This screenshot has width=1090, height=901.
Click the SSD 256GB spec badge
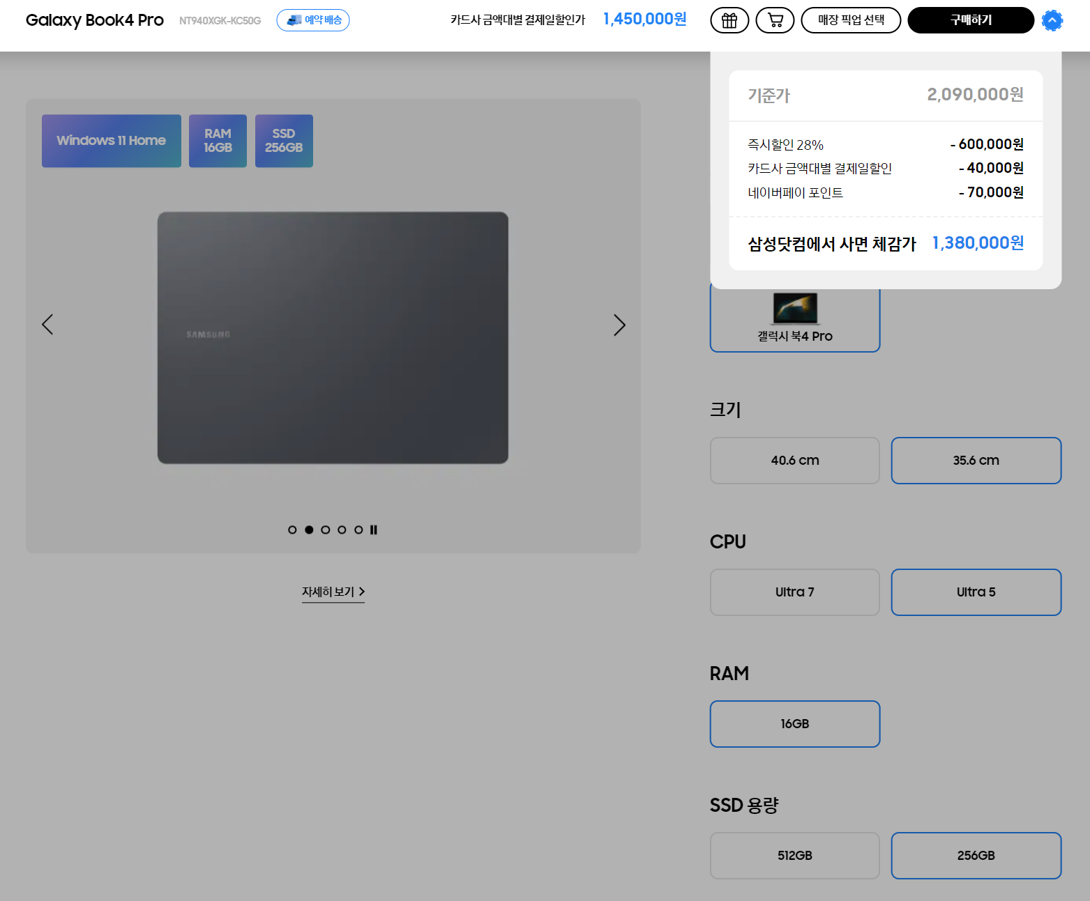pos(284,141)
